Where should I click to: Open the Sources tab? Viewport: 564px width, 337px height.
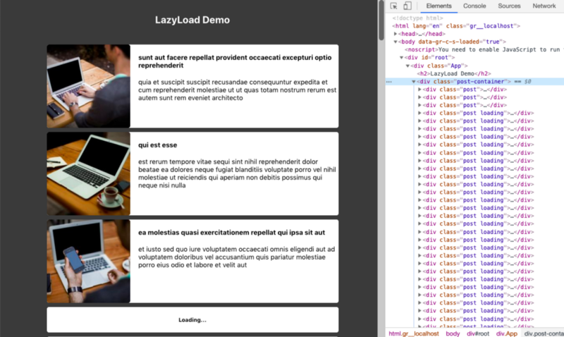pyautogui.click(x=509, y=6)
